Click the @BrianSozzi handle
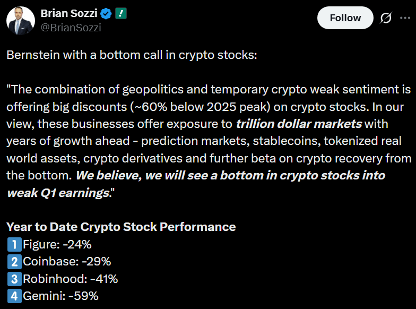Screen dimensions: 416x309 click(71, 28)
